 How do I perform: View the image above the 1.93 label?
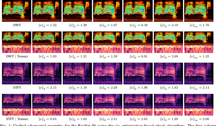pos(47,42)
